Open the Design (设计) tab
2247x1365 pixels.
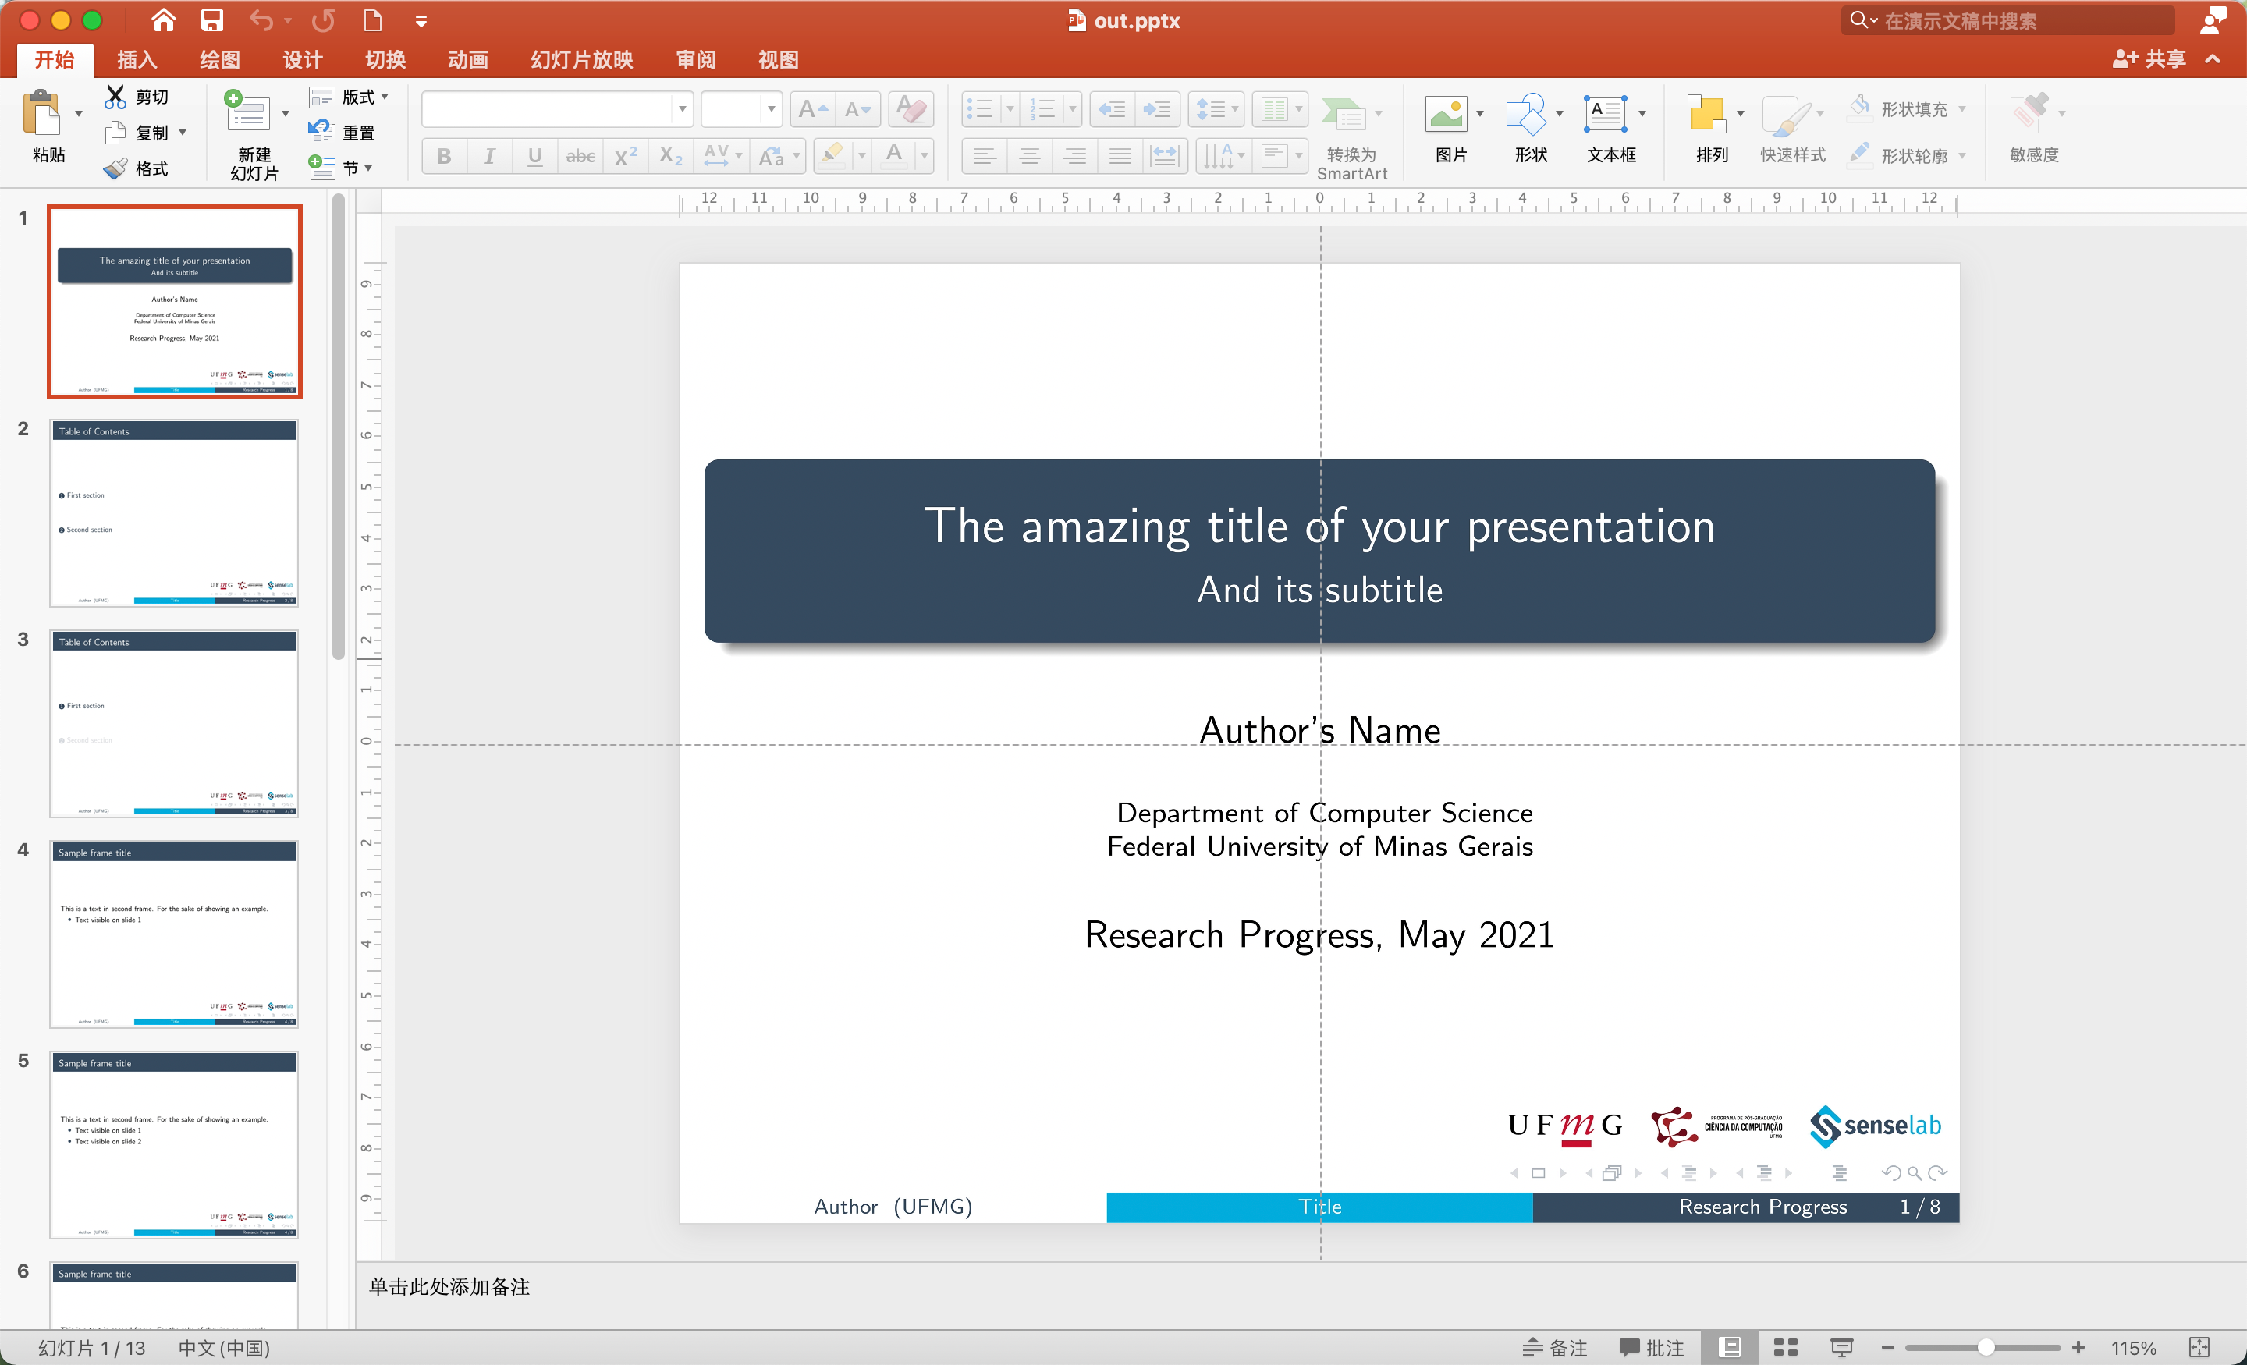click(x=302, y=60)
